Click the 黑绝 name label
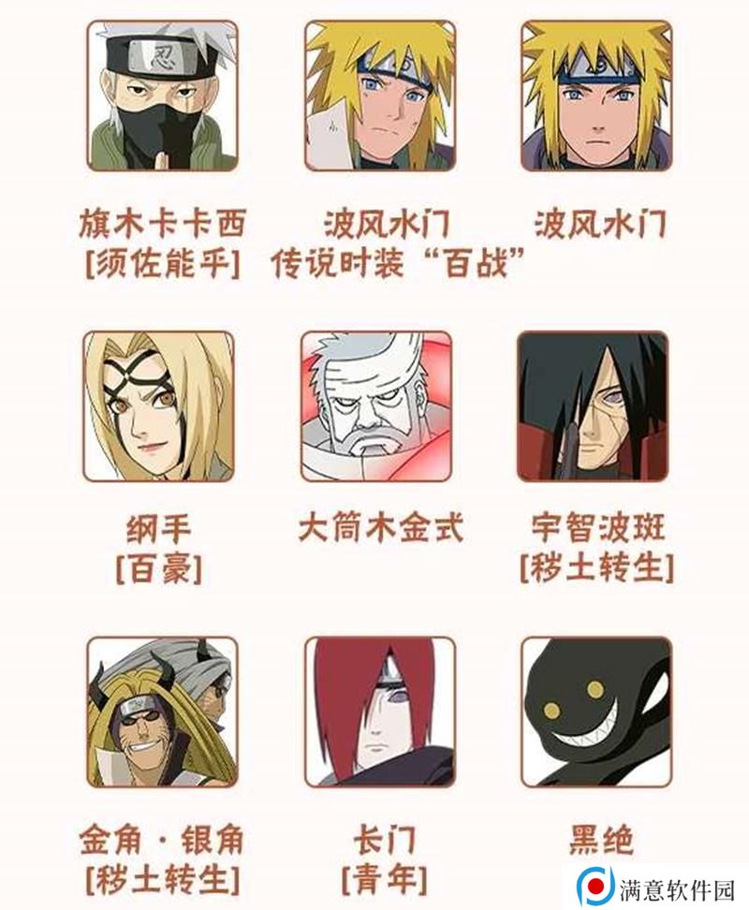749x910 pixels. pyautogui.click(x=600, y=841)
